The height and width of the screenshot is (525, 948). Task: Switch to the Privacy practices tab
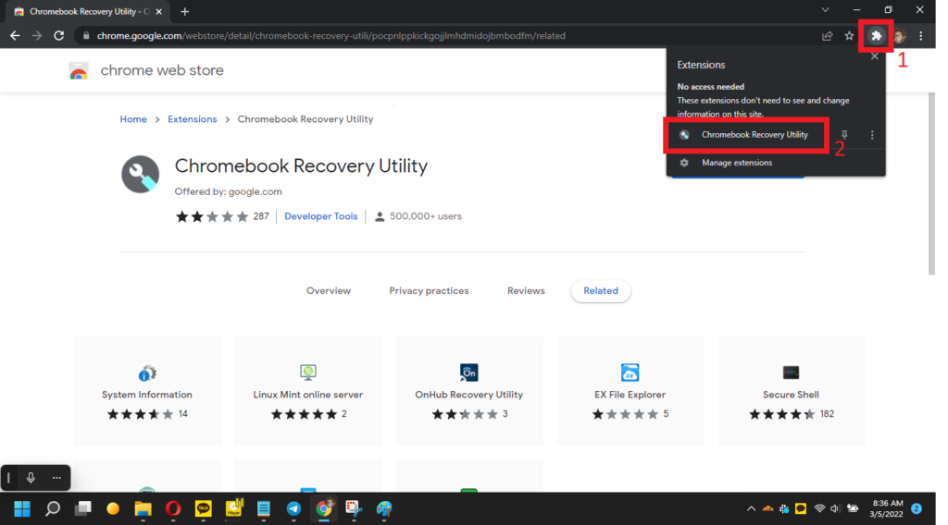click(429, 291)
